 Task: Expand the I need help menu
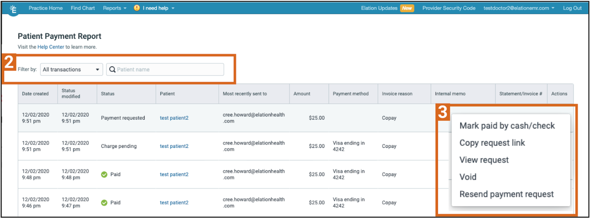coord(158,8)
